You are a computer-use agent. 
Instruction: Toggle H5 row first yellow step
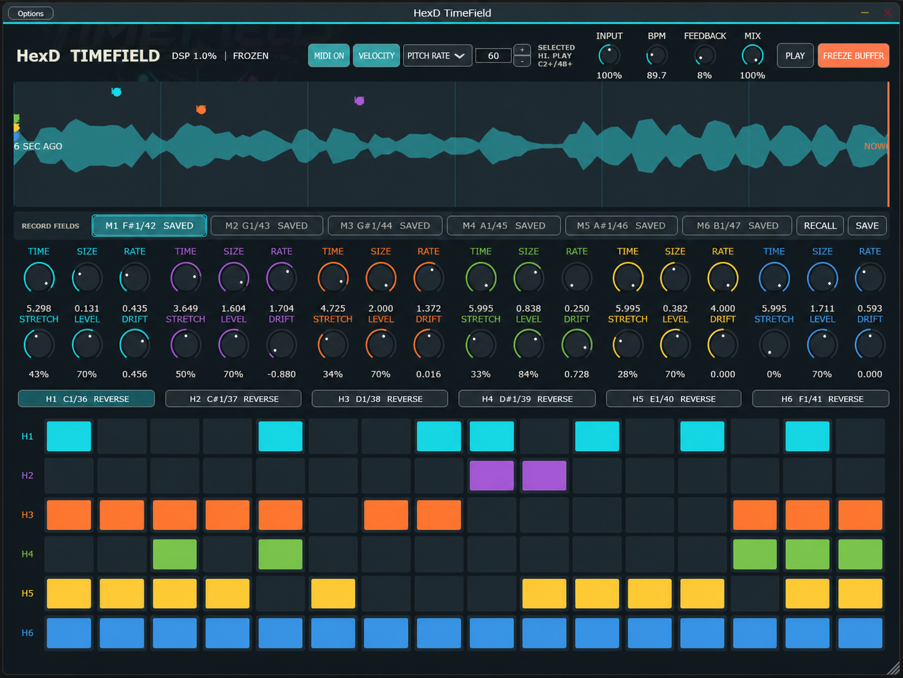(x=69, y=593)
